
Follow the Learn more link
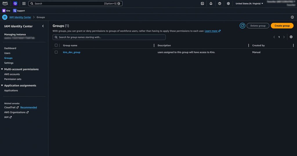pos(213,31)
